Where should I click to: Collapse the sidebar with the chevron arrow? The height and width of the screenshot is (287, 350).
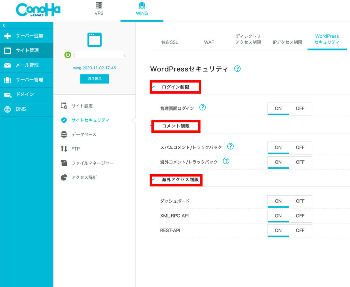pos(4,25)
